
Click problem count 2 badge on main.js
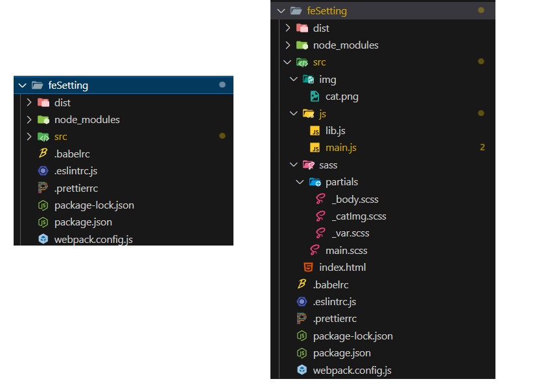pyautogui.click(x=482, y=147)
